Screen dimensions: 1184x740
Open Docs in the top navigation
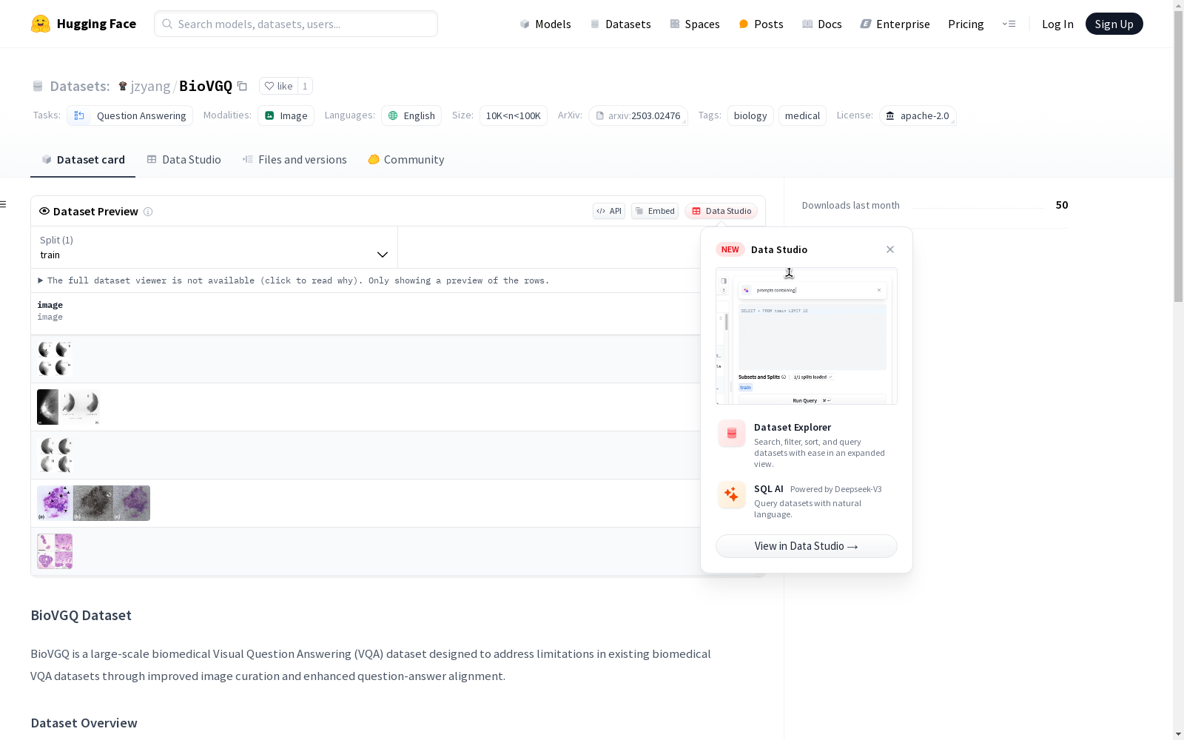[821, 24]
